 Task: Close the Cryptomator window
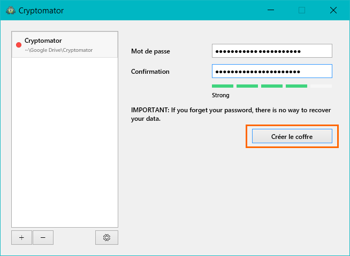[333, 10]
